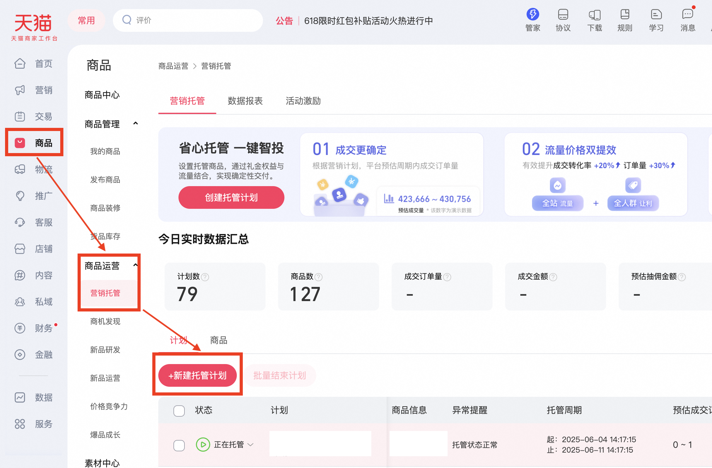The width and height of the screenshot is (712, 468).
Task: Open 内容 in the sidebar
Action: [x=34, y=275]
